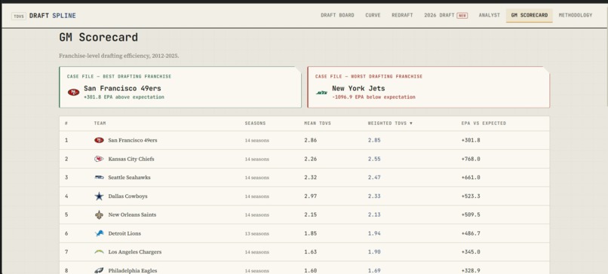The height and width of the screenshot is (274, 608).
Task: Click the TDVS logo badge
Action: [x=19, y=17]
